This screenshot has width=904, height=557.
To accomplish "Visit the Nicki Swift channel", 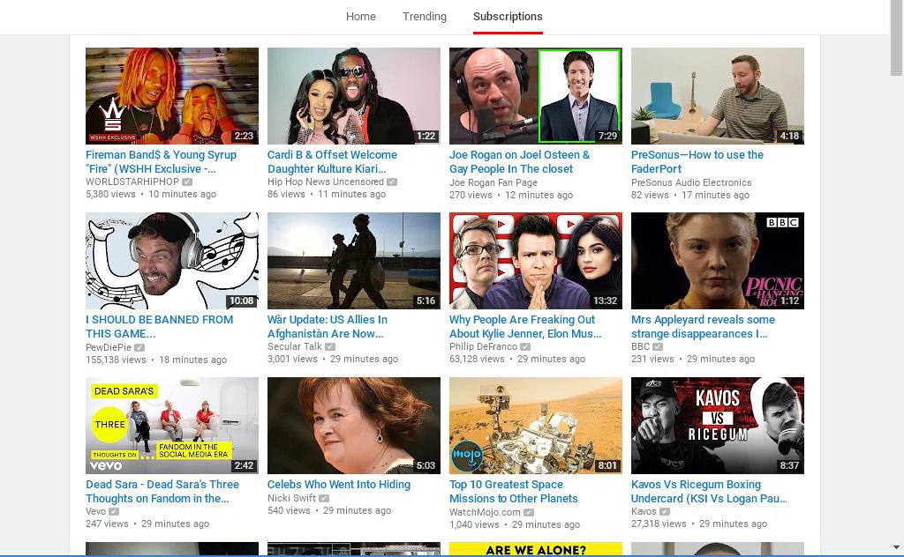I will 291,498.
